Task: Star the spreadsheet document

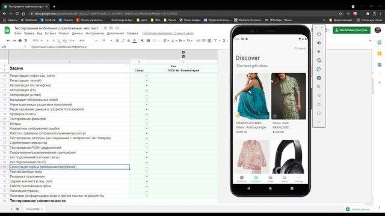Action: point(105,28)
